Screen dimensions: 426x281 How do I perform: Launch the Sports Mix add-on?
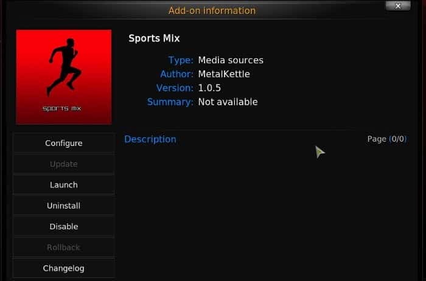coord(64,185)
